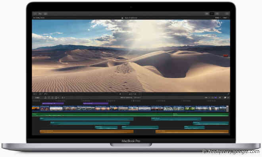Open the Select tool pop-up in timeline toolbar
262x157 pixels.
[x=64, y=98]
